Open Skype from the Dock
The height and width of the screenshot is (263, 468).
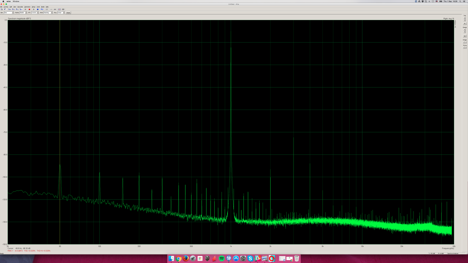[250, 259]
